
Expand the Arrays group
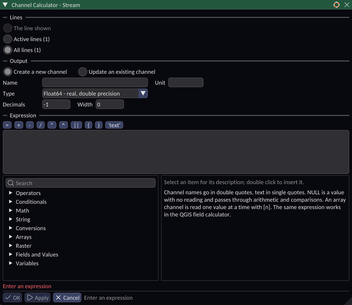tap(11, 236)
